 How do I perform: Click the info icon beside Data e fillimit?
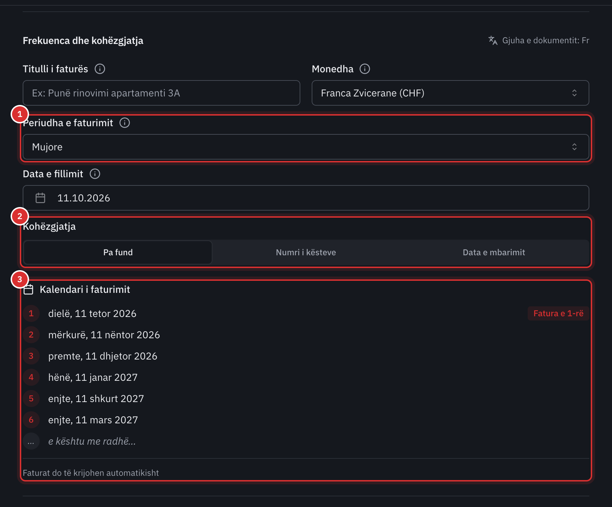click(95, 174)
